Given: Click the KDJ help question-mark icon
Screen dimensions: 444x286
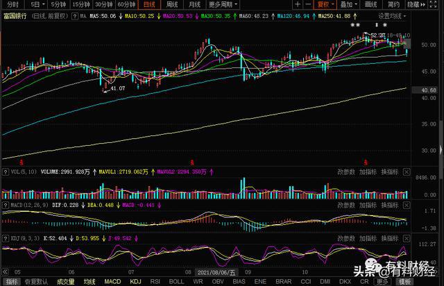Looking at the screenshot, I should point(6,238).
